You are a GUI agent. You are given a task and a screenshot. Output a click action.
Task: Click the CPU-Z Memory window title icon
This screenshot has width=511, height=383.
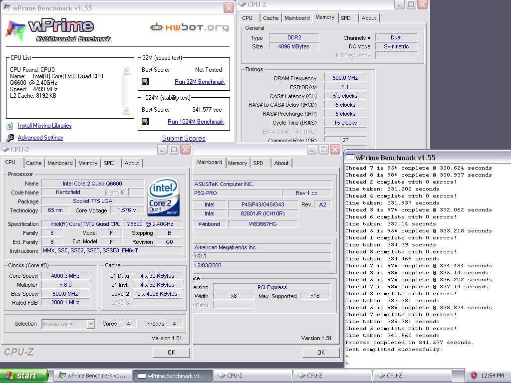242,4
